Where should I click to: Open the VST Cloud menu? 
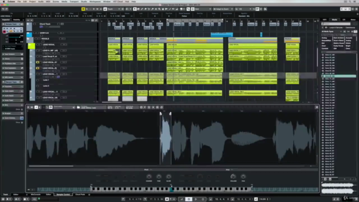[x=118, y=1]
